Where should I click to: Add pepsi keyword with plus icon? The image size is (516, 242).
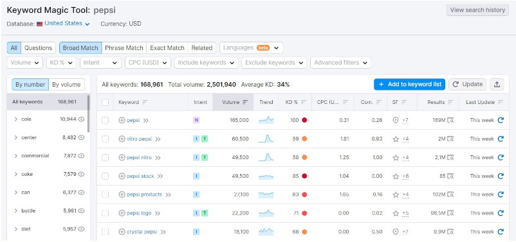coord(122,120)
